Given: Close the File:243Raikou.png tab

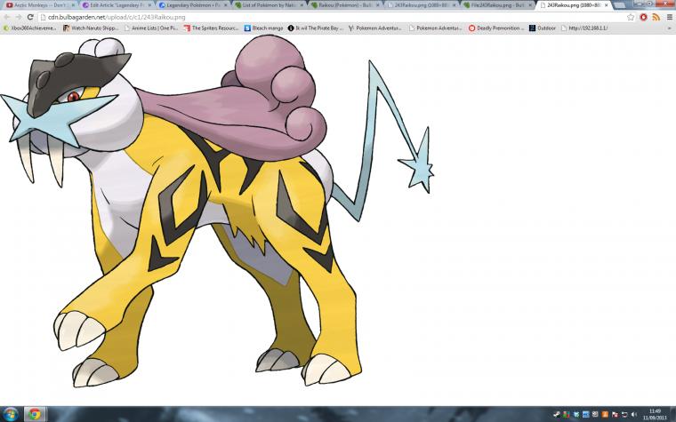Looking at the screenshot, I should 529,5.
